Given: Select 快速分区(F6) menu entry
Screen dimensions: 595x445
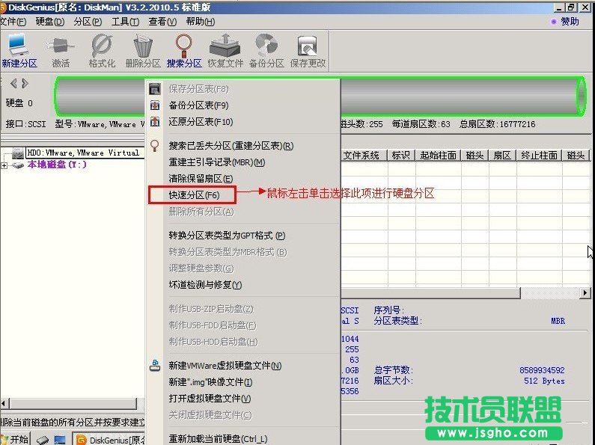Looking at the screenshot, I should [194, 195].
